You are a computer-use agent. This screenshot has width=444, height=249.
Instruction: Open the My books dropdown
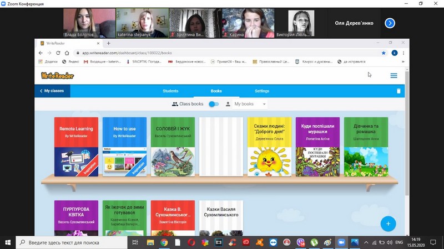[x=250, y=104]
